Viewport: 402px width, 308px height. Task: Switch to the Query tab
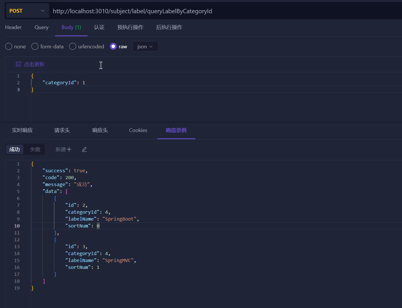pos(41,27)
